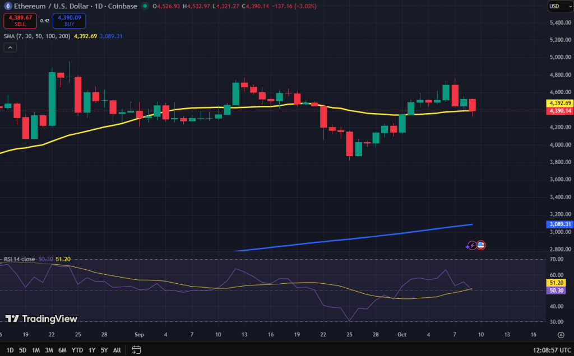Select the 6M time range
574x356 pixels.
click(62, 350)
